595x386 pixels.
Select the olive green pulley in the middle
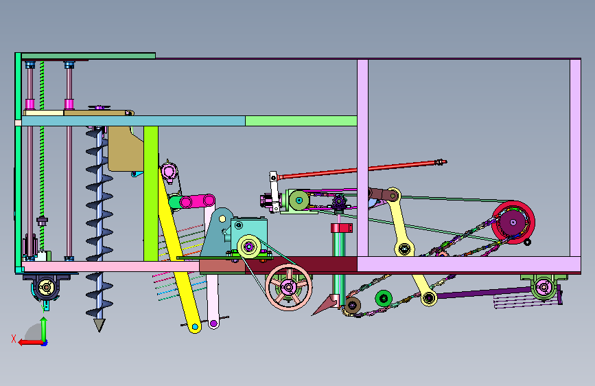click(x=299, y=201)
